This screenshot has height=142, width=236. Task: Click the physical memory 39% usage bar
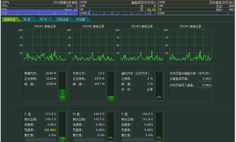pos(62,86)
